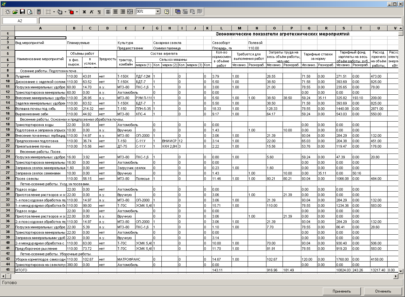Click the 'Загрузчик сеялок' cell

134,168
